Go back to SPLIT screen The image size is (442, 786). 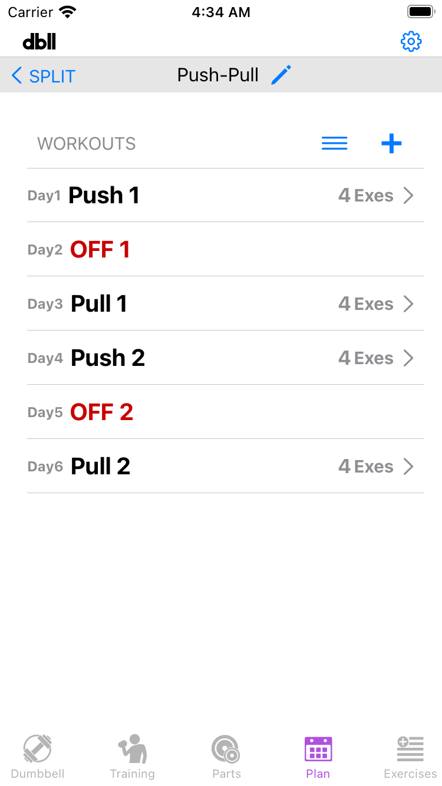(44, 76)
